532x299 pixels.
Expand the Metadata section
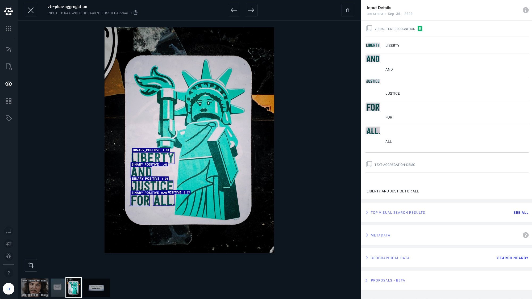[380, 235]
